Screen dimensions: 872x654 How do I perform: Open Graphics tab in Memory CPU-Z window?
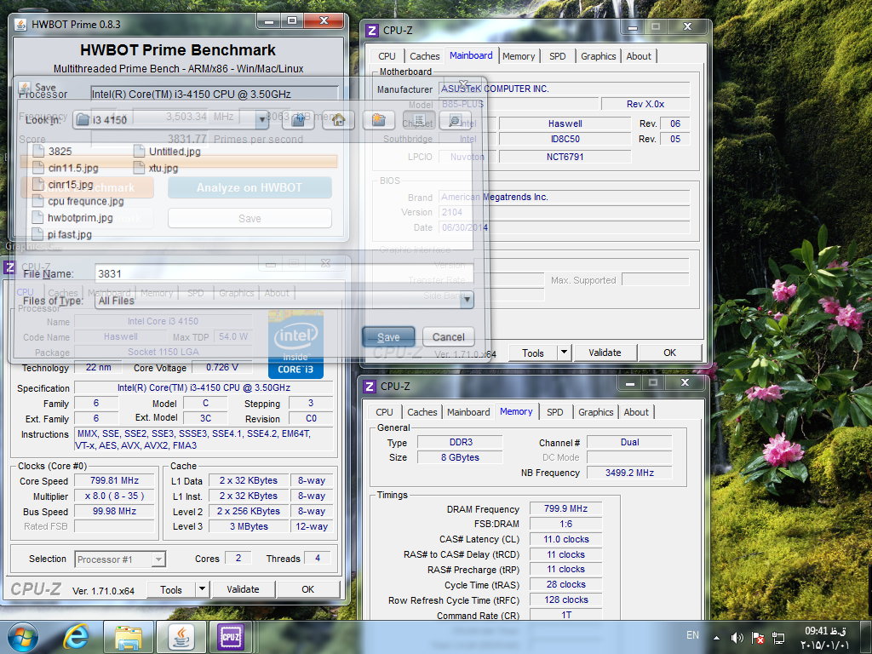coord(595,412)
